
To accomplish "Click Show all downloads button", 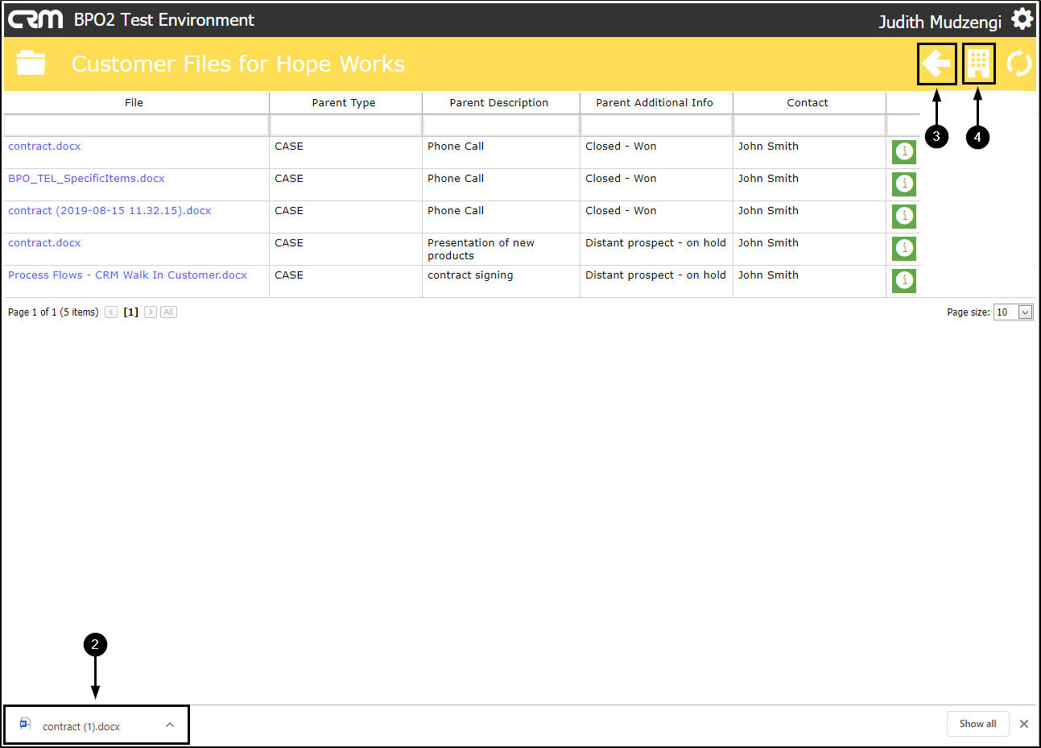I will click(x=977, y=724).
